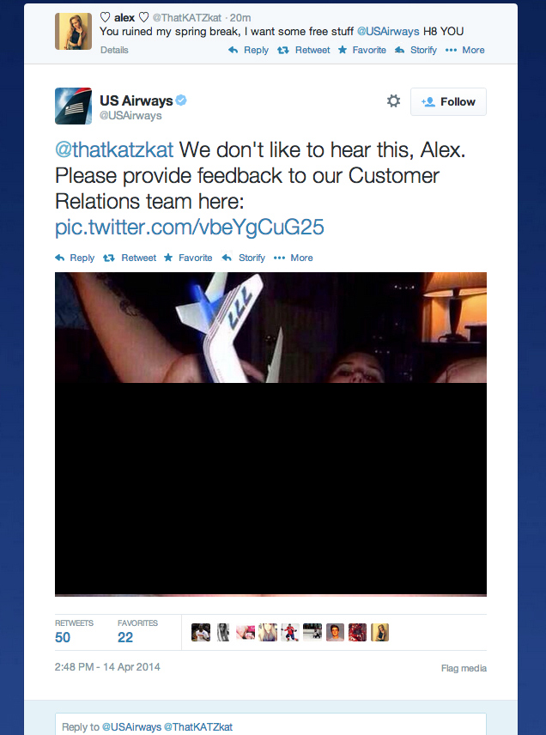
Task: View the 22 favorites count
Action: (125, 637)
